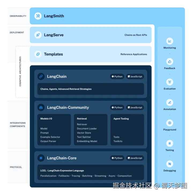Image resolution: width=193 pixels, height=195 pixels.
Task: Click 'Chains, Agents, Advanced Retrieval Strategies'
Action: (66, 89)
